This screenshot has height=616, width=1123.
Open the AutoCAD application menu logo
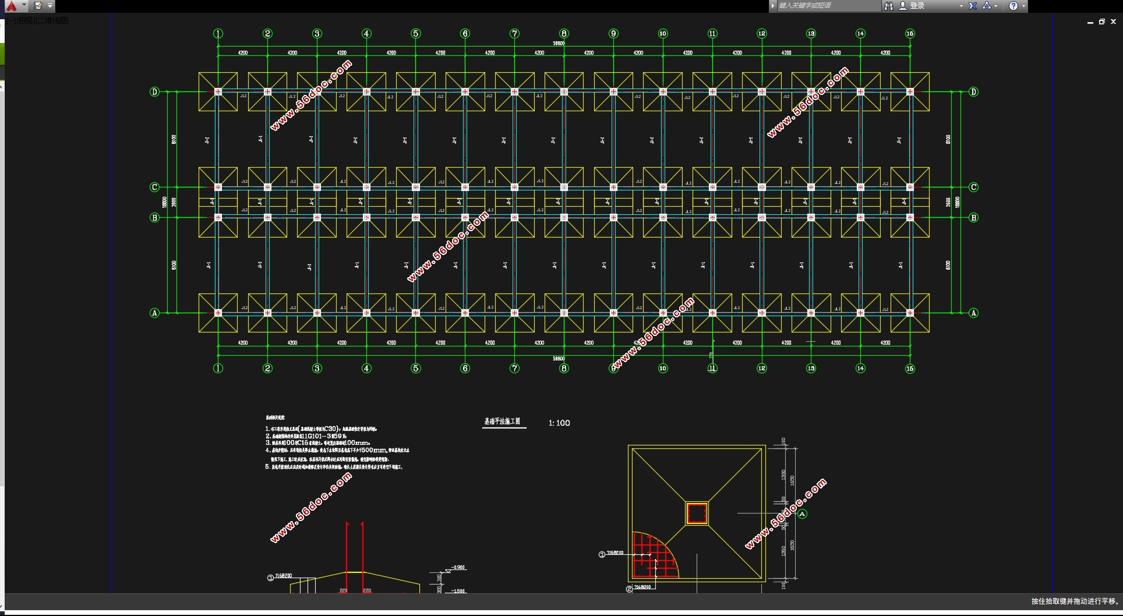tap(11, 6)
